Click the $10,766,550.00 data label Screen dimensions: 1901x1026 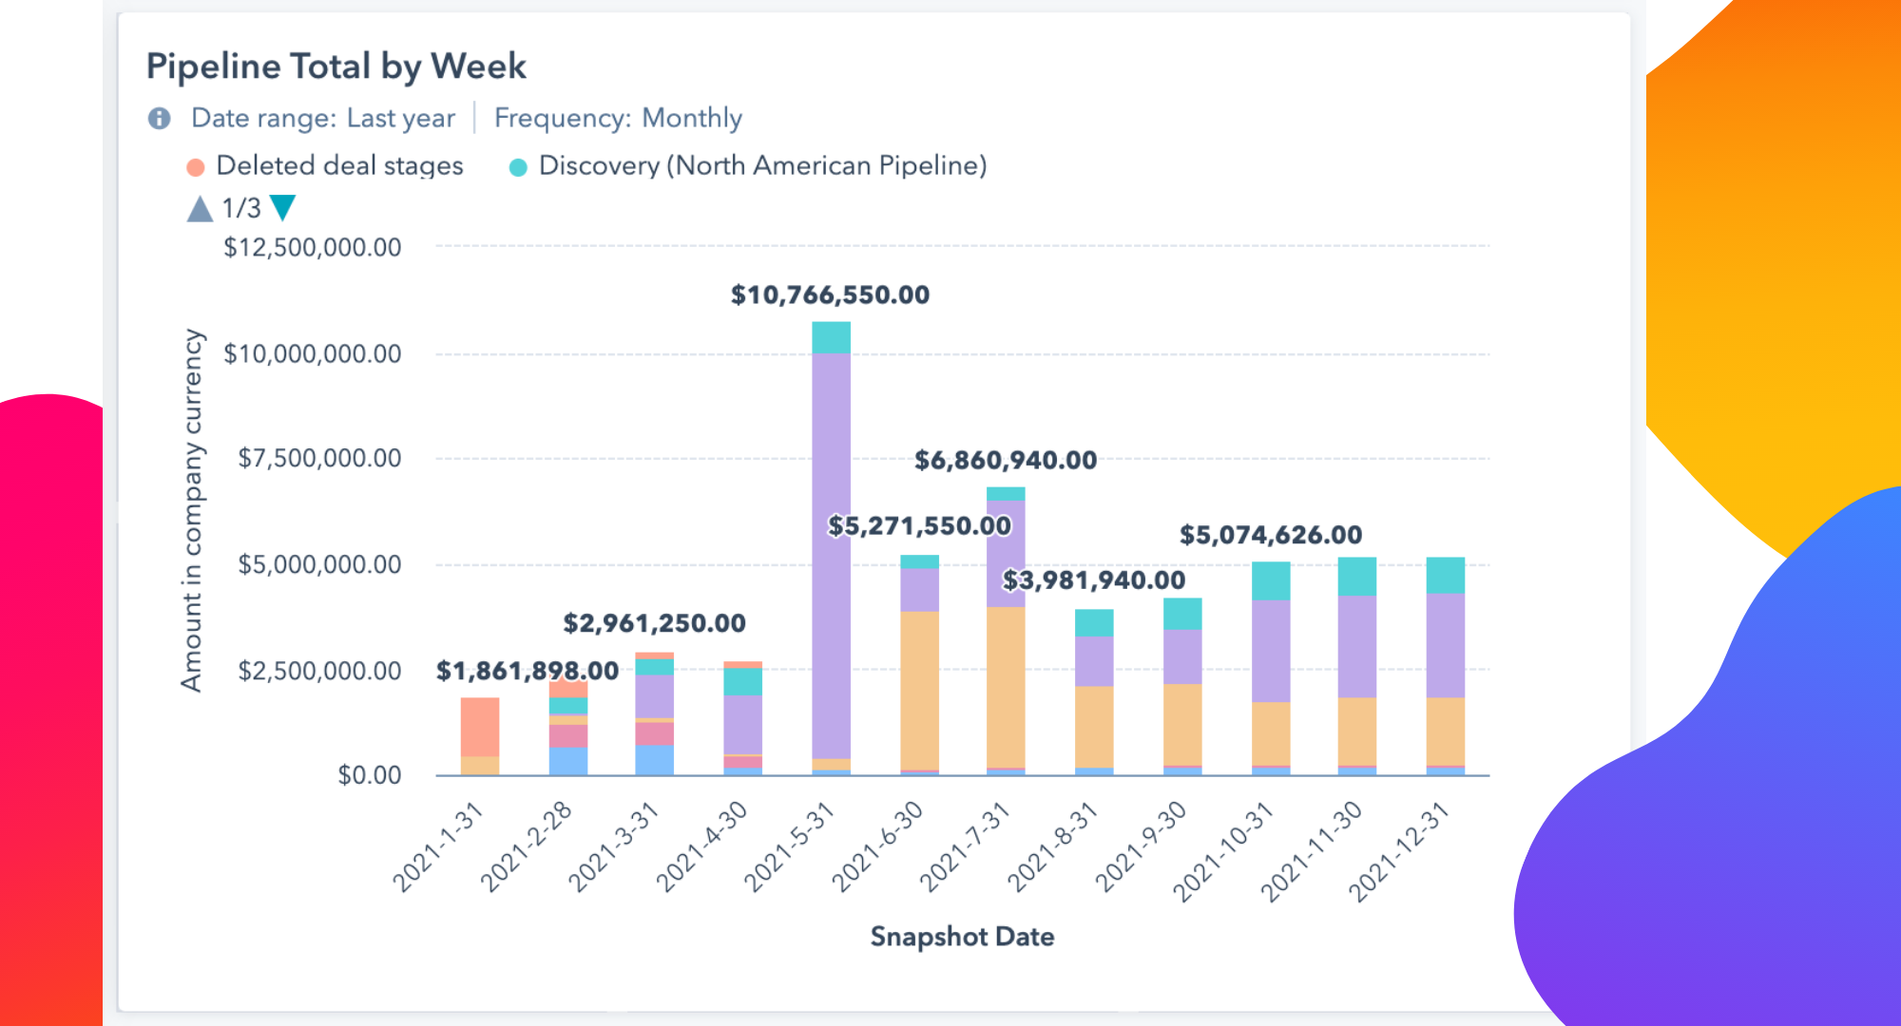(x=830, y=295)
